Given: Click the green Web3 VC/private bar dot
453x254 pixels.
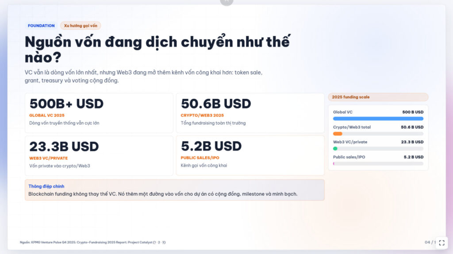Looking at the screenshot, I should 335,149.
